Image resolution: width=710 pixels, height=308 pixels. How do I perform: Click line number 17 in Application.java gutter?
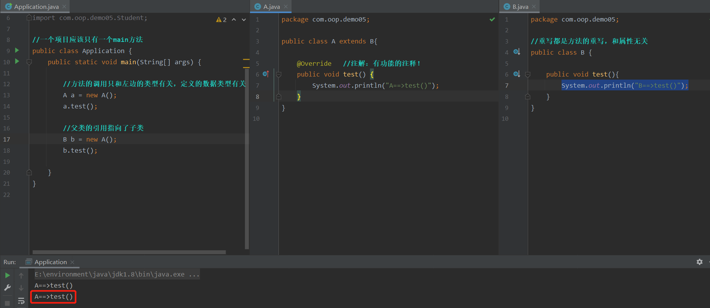point(7,139)
